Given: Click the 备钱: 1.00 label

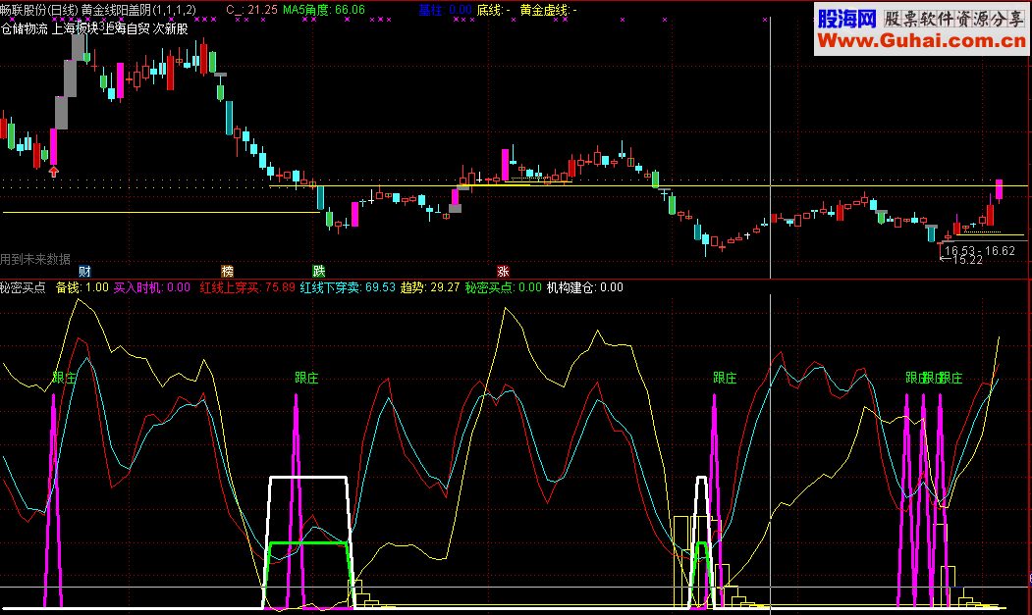Looking at the screenshot, I should 82,287.
